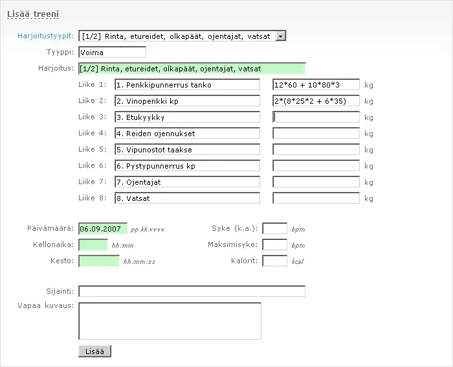Image resolution: width=453 pixels, height=367 pixels.
Task: Click the green Harjoitus name field
Action: (192, 69)
